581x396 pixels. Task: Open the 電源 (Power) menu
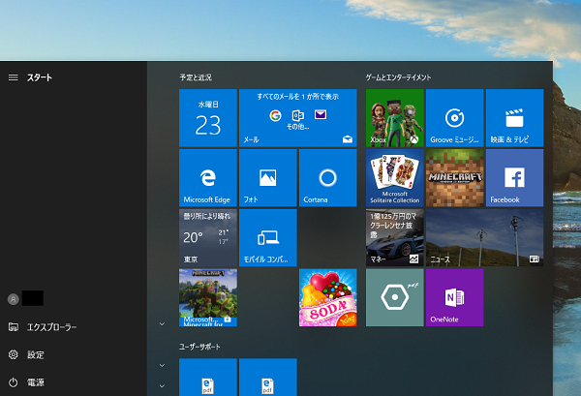[x=35, y=382]
